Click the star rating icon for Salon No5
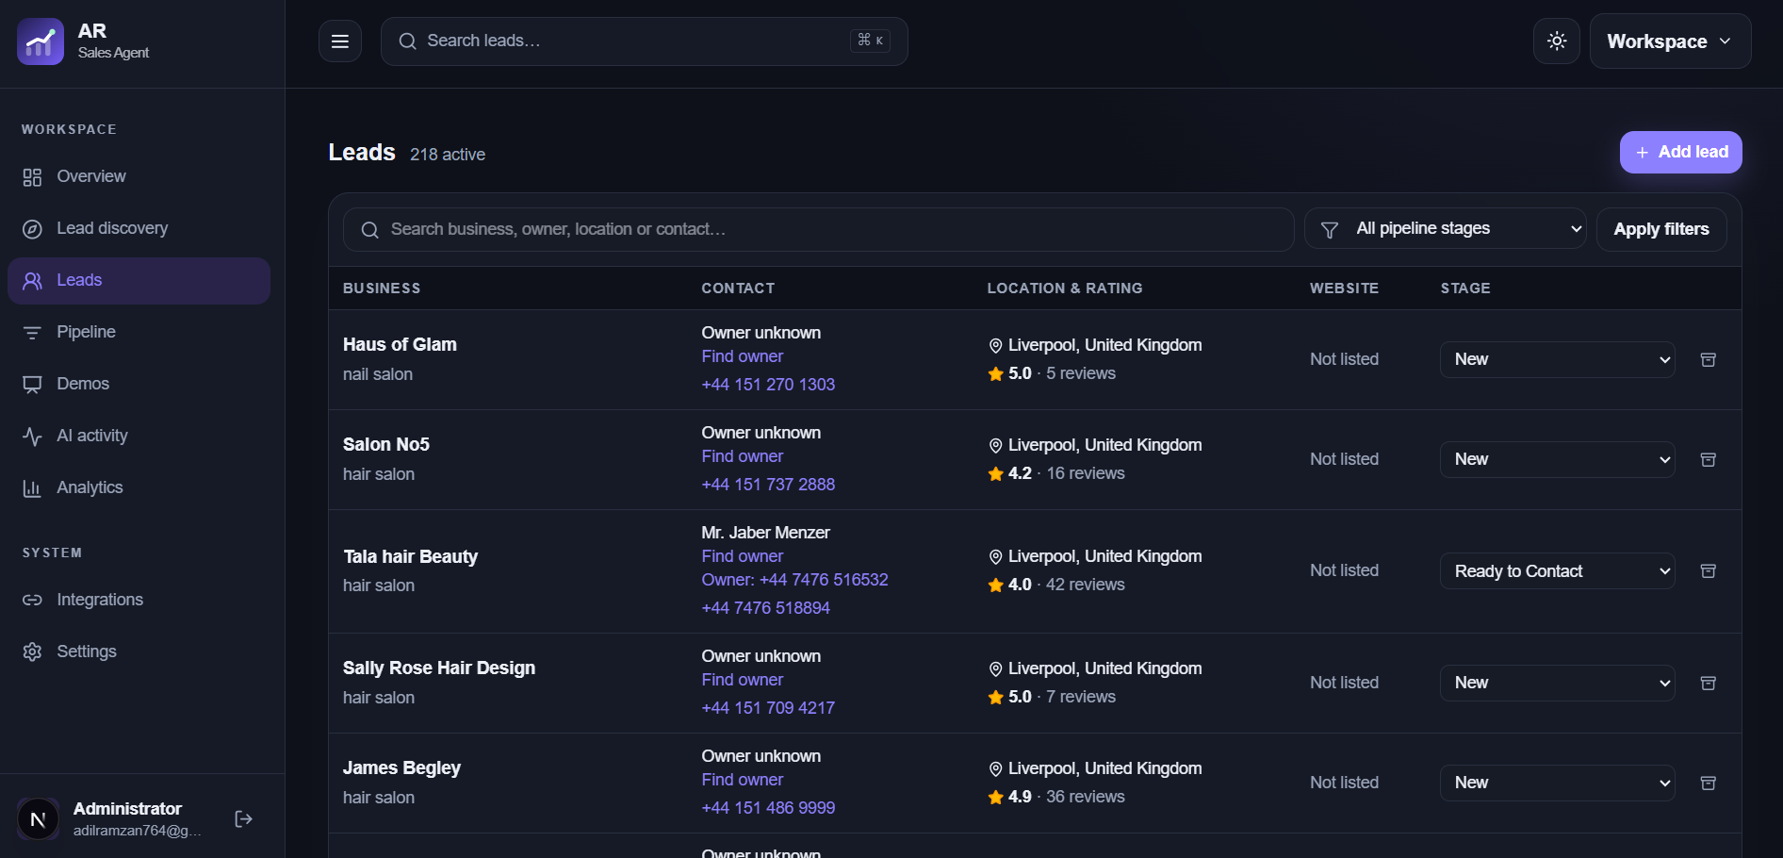 [x=995, y=474]
